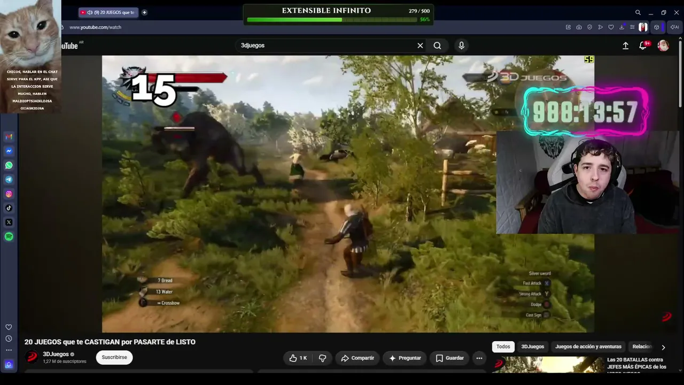Image resolution: width=684 pixels, height=385 pixels.
Task: Click the Witcher gameplay video player
Action: coord(348,194)
